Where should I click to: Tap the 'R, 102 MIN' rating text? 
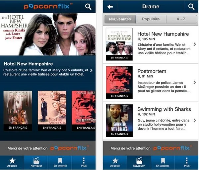(x=146, y=114)
